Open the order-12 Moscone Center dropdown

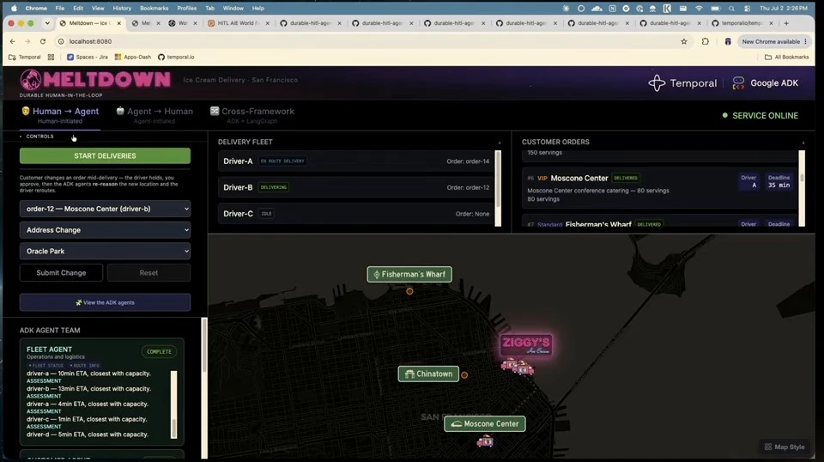pyautogui.click(x=105, y=209)
